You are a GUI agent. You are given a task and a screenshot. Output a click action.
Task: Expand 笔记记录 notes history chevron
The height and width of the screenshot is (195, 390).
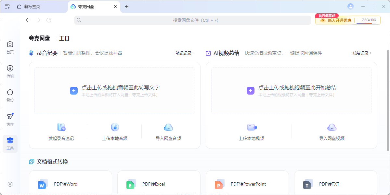click(194, 53)
